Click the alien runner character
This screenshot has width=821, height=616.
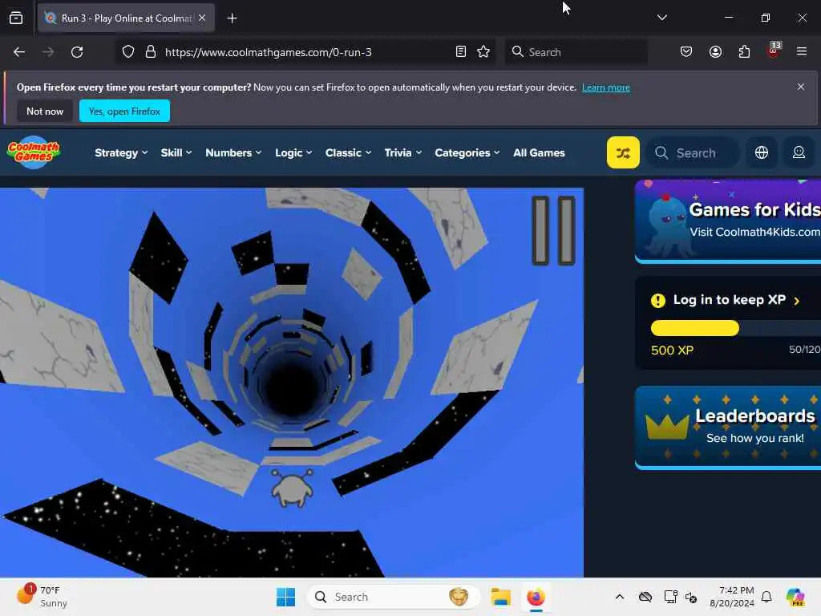pyautogui.click(x=292, y=488)
